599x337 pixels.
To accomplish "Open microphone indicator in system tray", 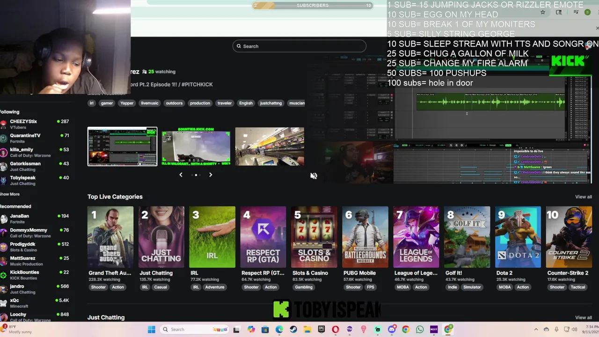I will point(556,330).
